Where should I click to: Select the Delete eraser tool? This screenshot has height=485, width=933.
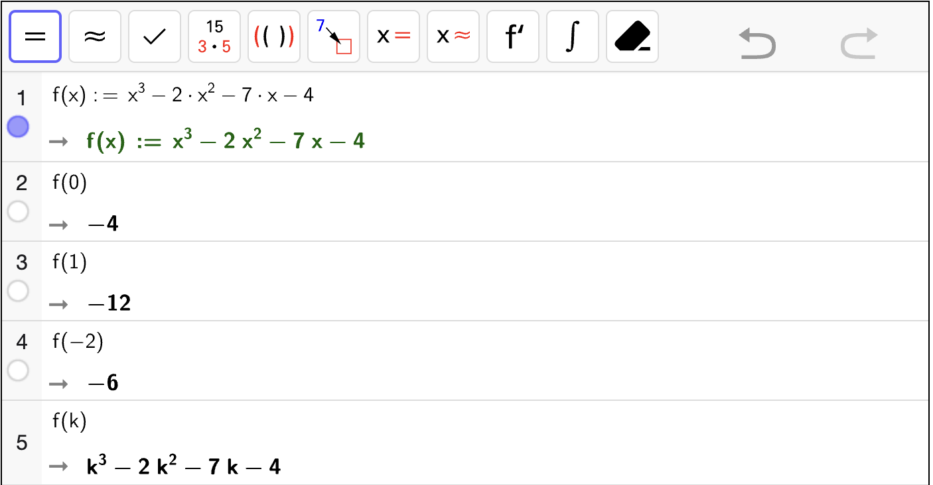[632, 36]
